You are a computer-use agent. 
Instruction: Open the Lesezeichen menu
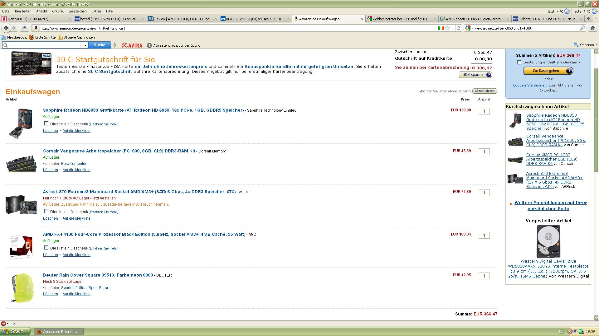77,11
